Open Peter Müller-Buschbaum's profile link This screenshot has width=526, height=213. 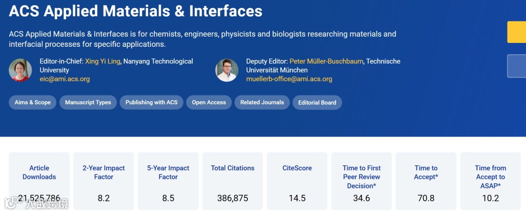(327, 61)
